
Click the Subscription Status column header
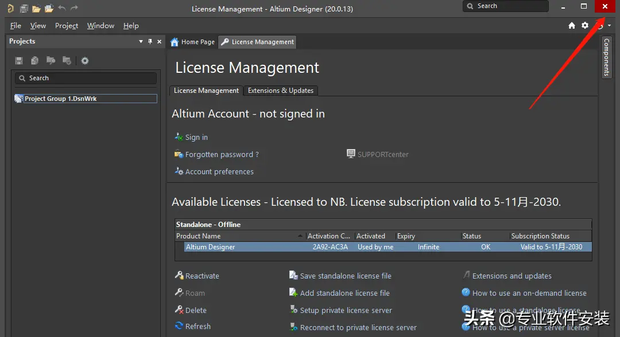pyautogui.click(x=551, y=236)
